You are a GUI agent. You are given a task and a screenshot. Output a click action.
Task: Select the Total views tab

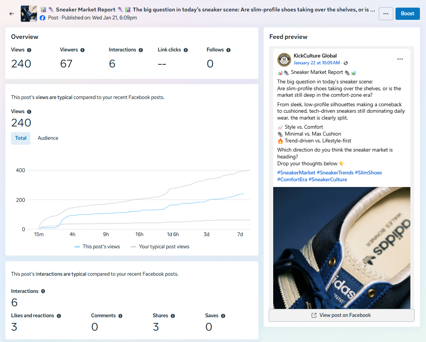coord(21,138)
